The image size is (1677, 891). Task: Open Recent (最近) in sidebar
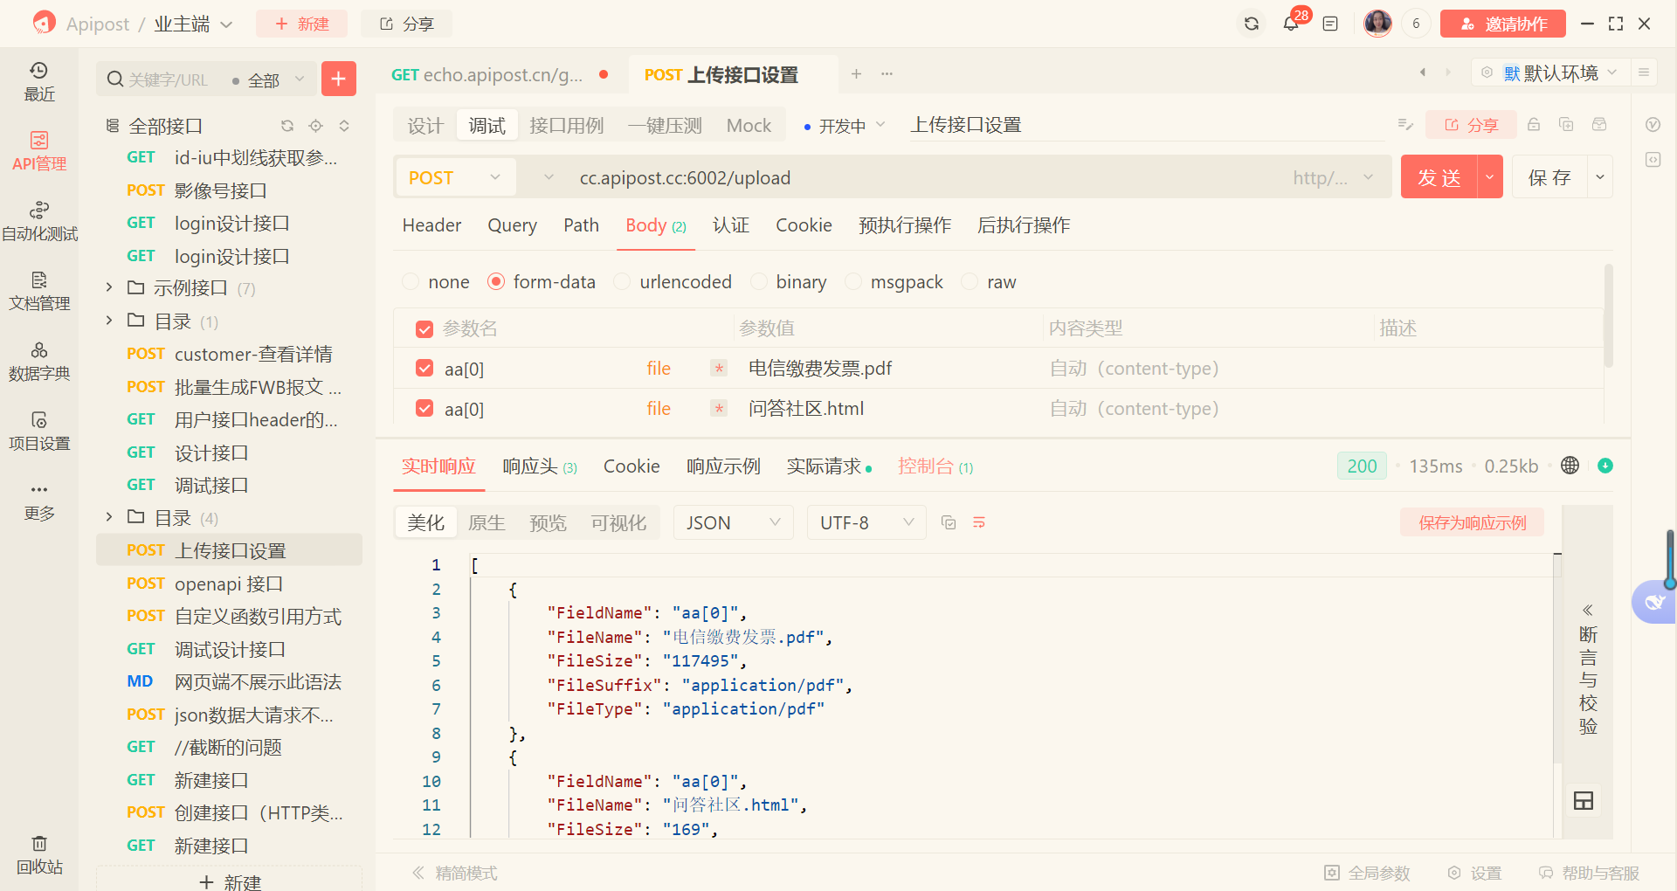point(39,81)
